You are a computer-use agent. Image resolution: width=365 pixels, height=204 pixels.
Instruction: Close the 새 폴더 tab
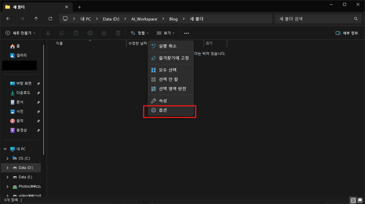[67, 7]
